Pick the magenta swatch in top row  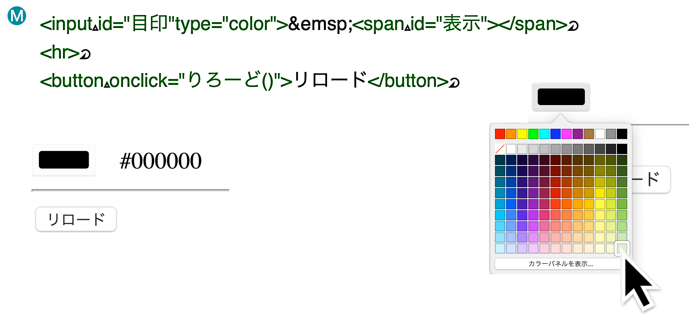coord(567,134)
